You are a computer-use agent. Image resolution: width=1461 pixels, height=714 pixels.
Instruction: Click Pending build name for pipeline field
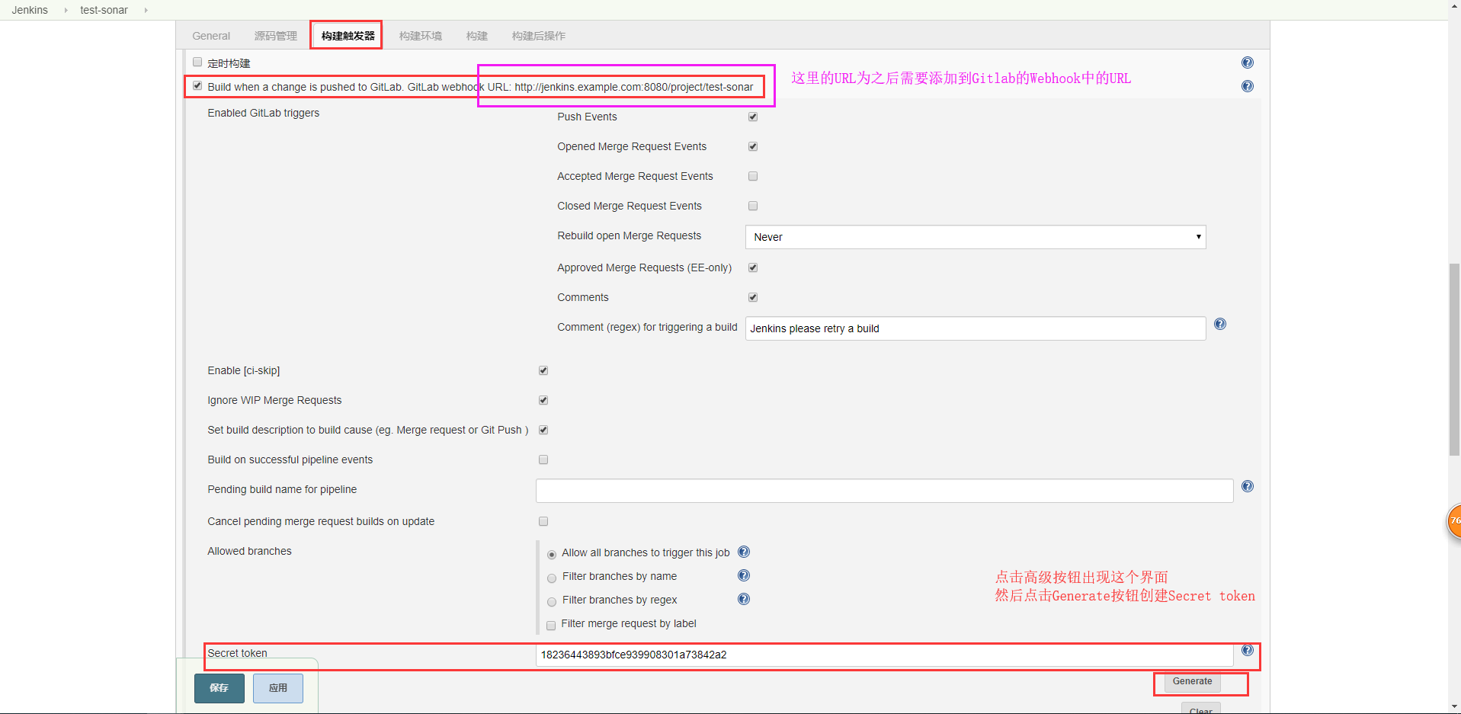[884, 491]
